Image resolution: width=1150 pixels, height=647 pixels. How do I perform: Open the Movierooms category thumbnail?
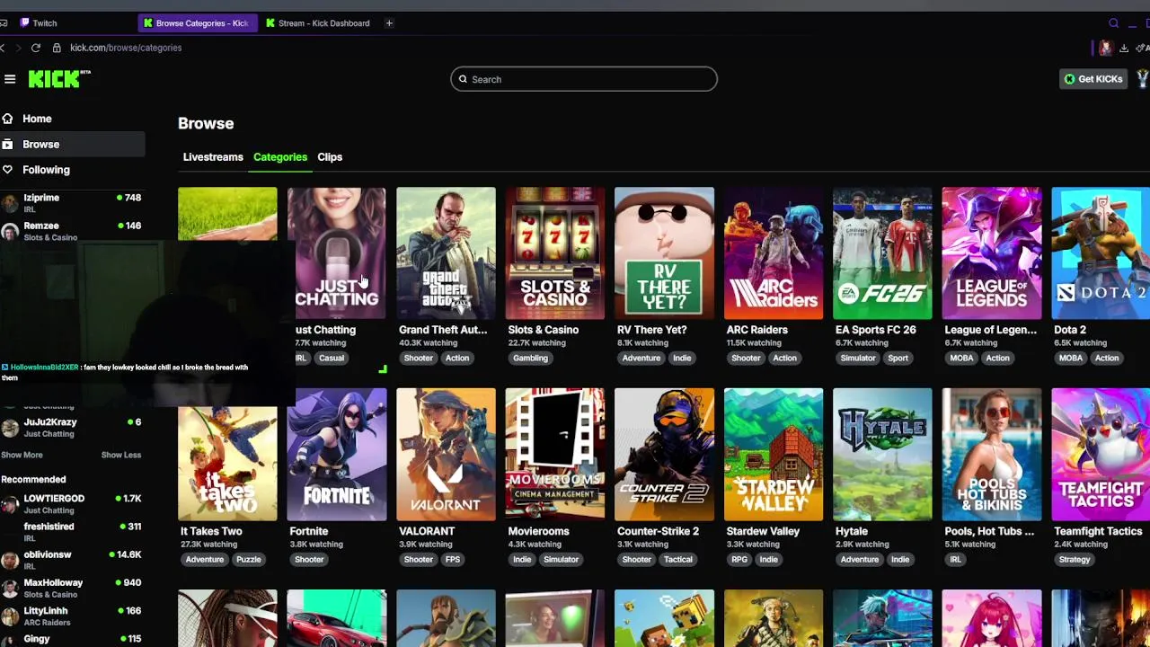click(x=555, y=455)
